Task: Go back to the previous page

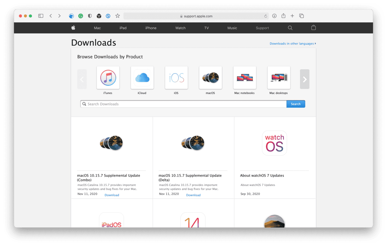Action: (51, 16)
